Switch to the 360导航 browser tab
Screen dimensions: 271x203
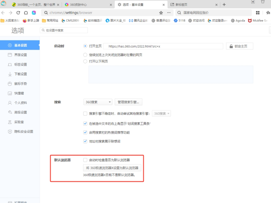35,5
